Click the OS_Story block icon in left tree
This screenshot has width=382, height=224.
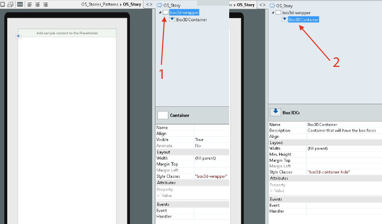(159, 5)
